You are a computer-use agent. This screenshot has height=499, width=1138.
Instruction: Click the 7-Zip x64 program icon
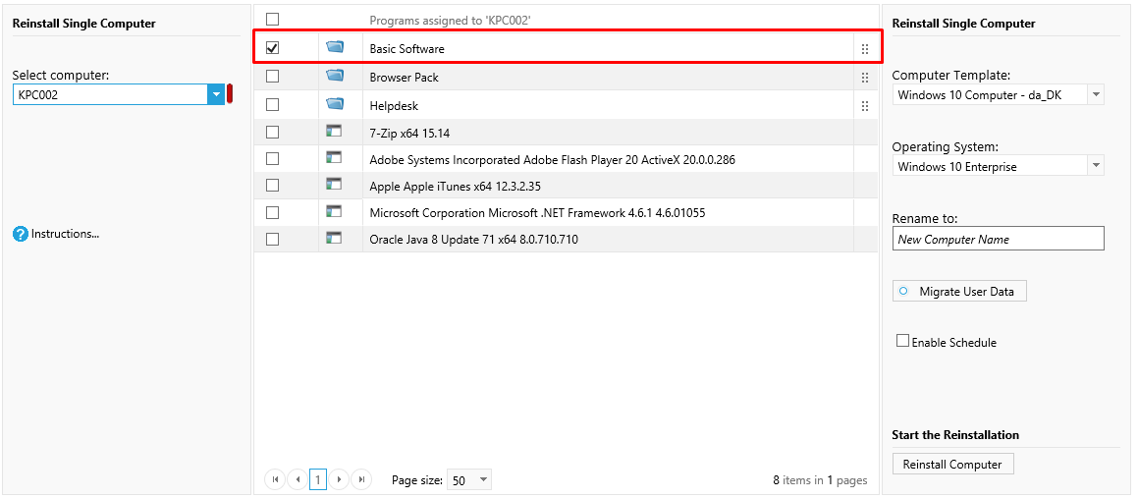(x=334, y=132)
